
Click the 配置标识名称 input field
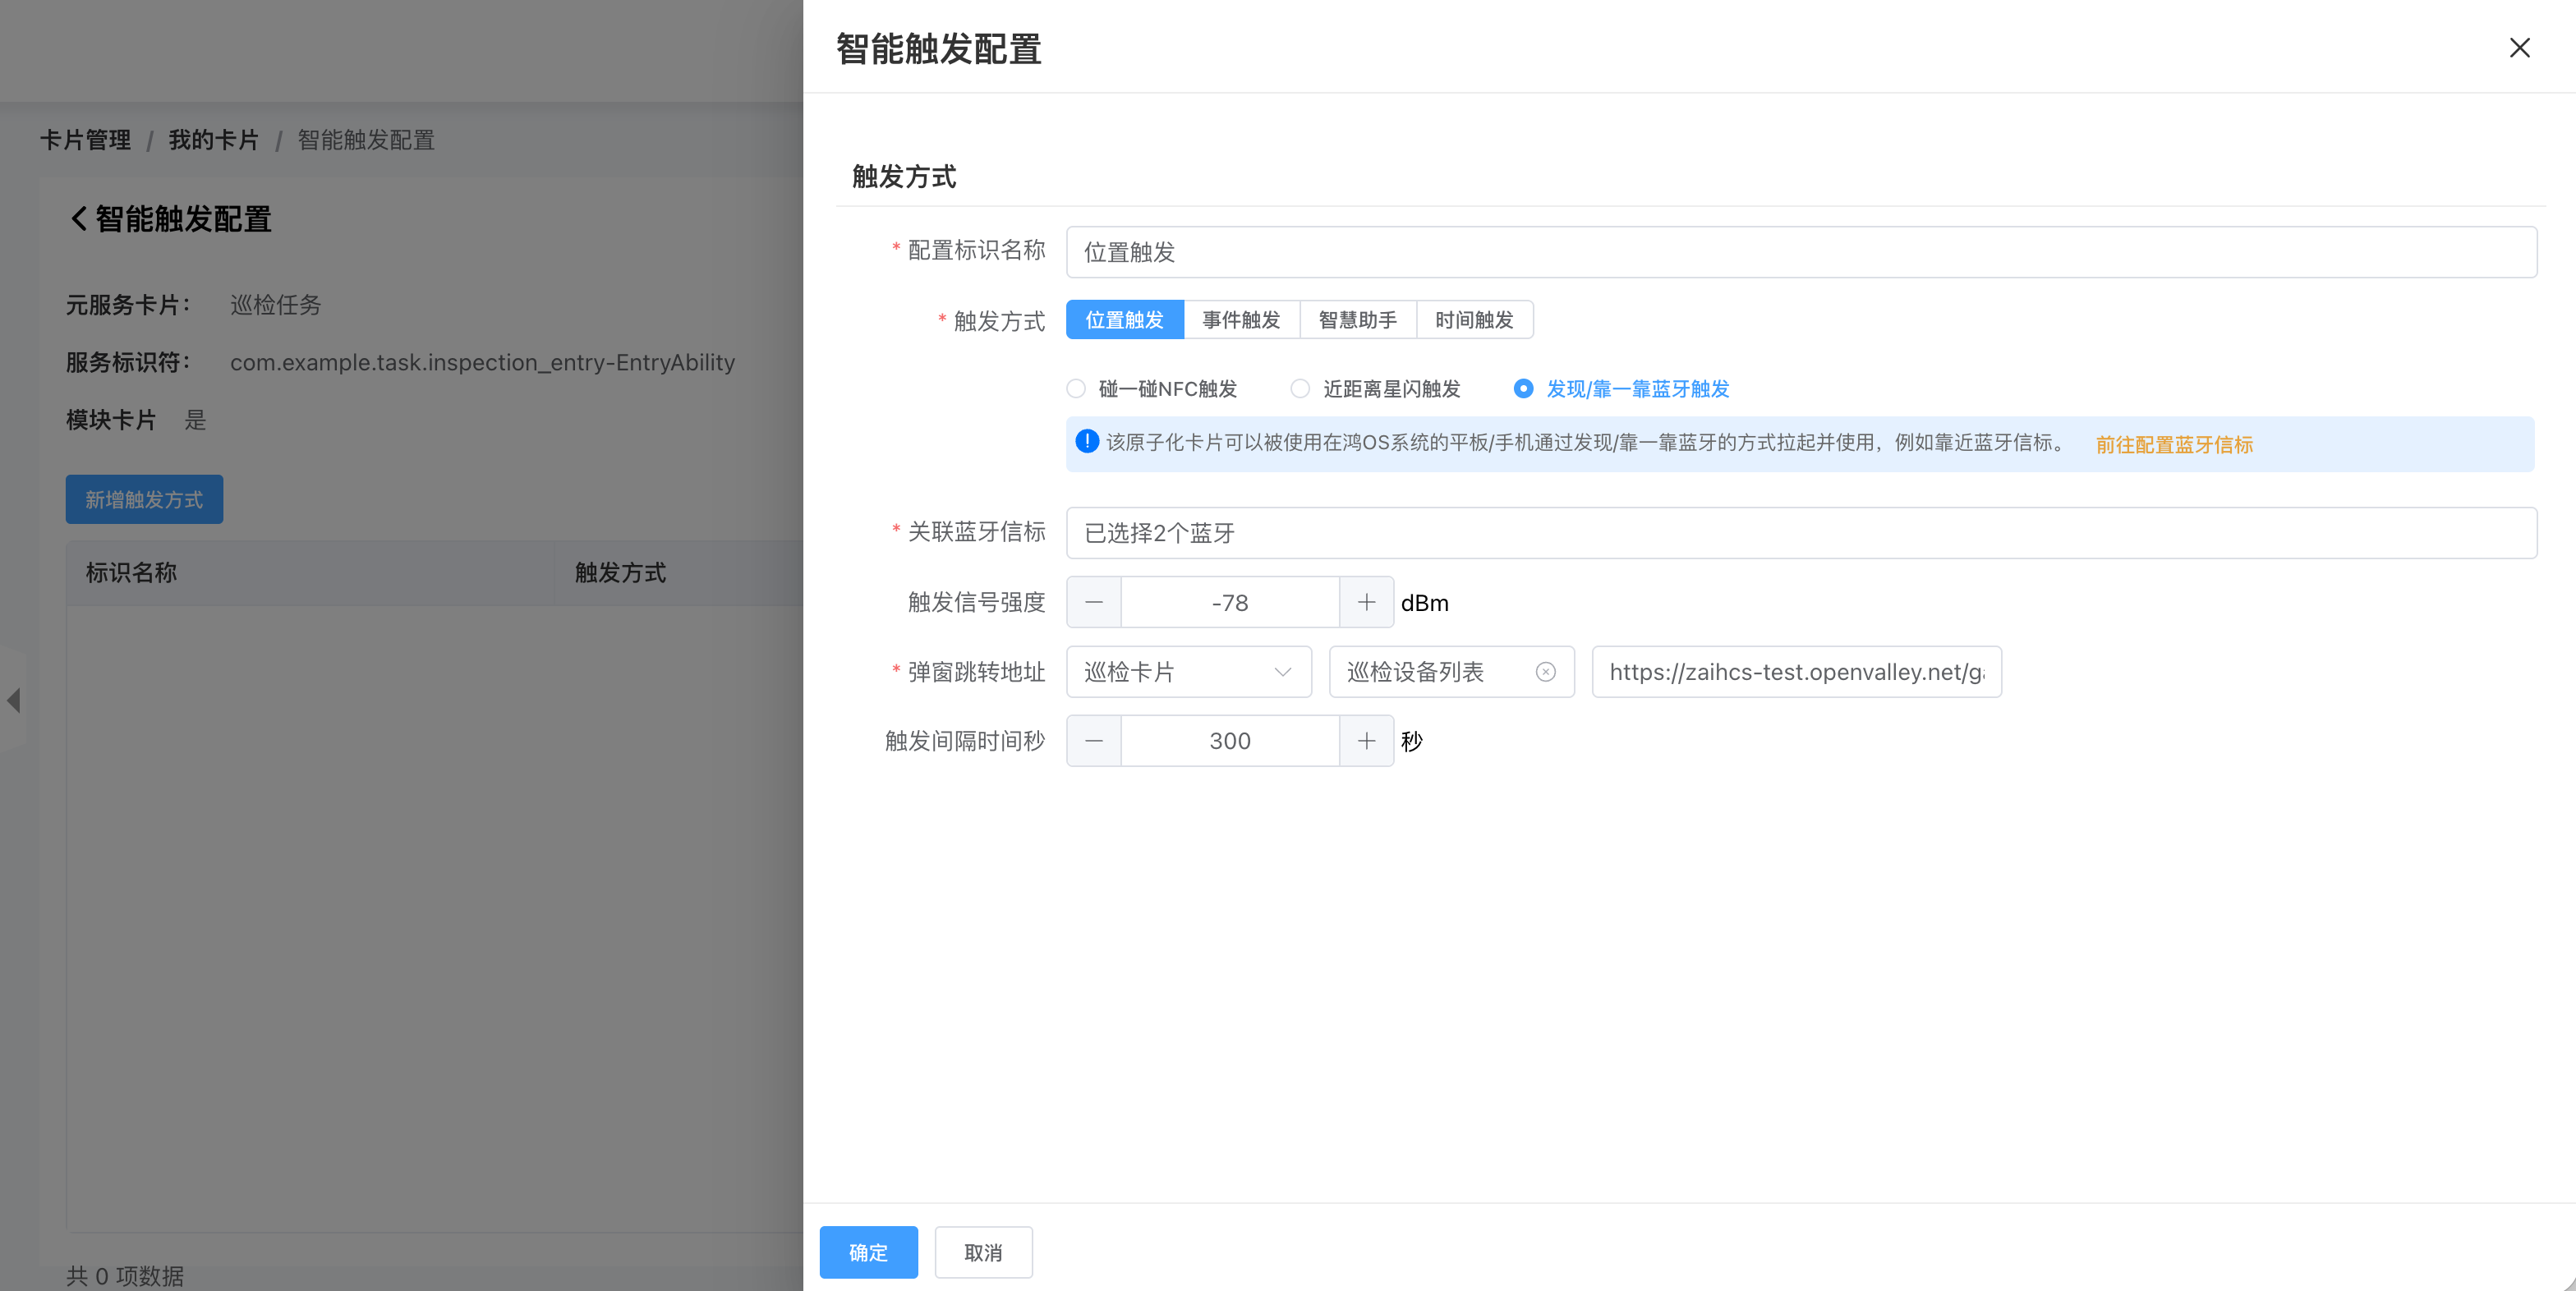click(x=1801, y=252)
